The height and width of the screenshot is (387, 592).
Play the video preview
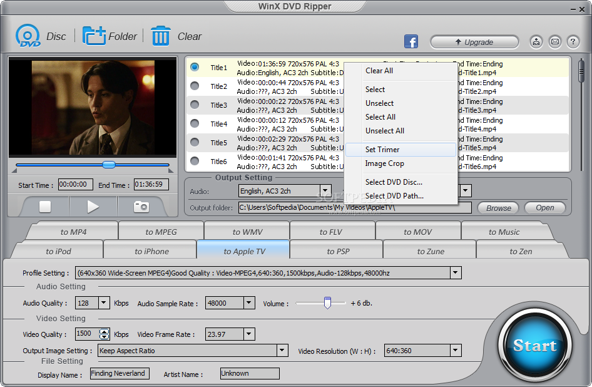point(93,207)
